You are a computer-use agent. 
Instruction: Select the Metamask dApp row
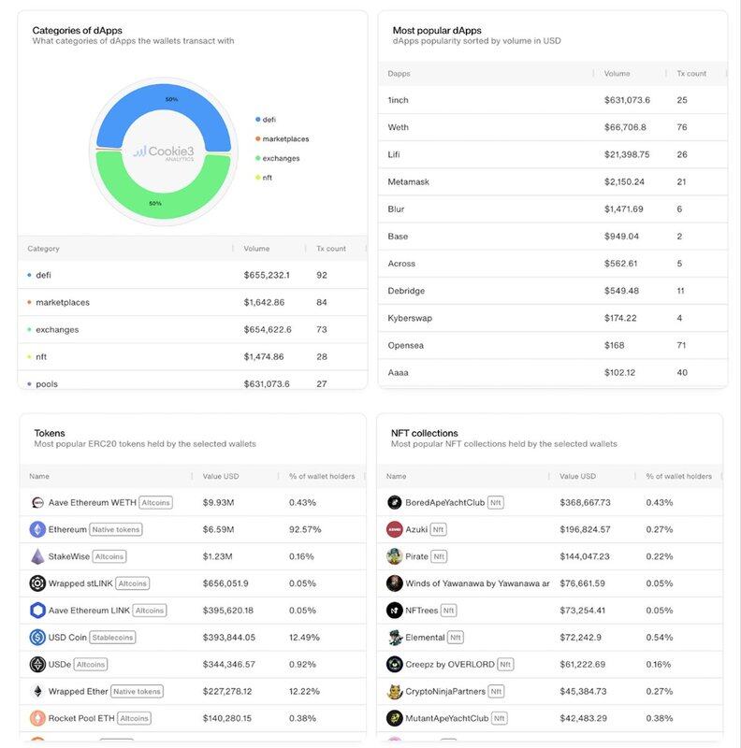point(553,181)
